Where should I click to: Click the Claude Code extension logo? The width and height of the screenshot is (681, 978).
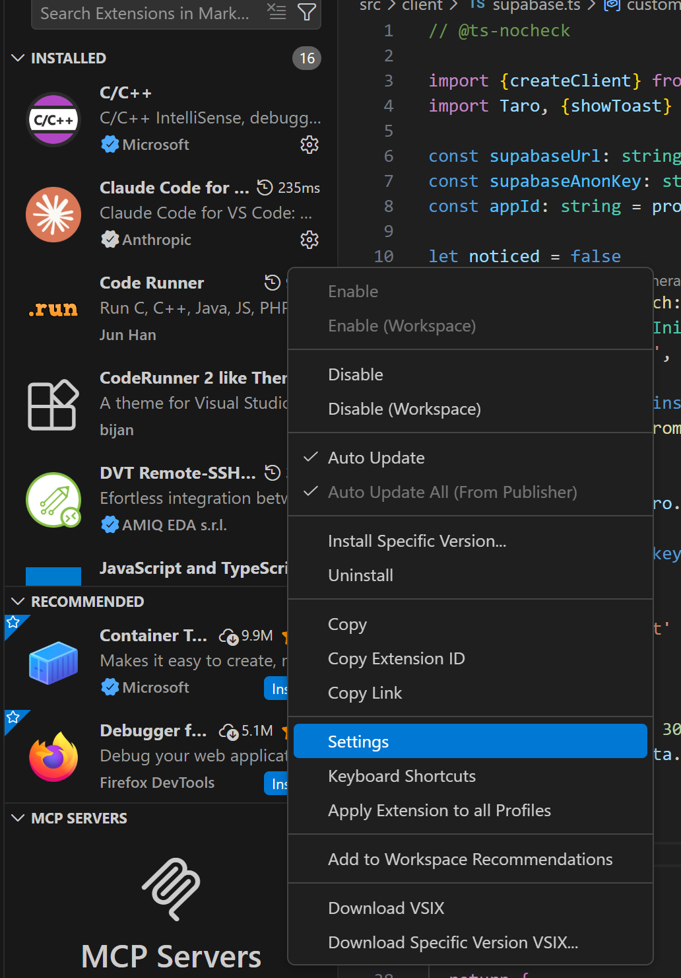pos(53,215)
